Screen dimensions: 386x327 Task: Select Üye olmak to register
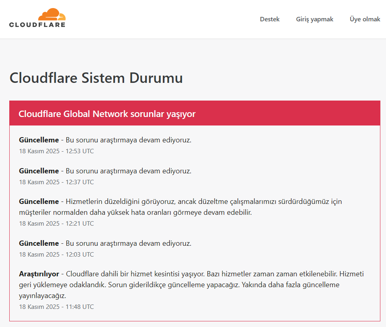[365, 19]
